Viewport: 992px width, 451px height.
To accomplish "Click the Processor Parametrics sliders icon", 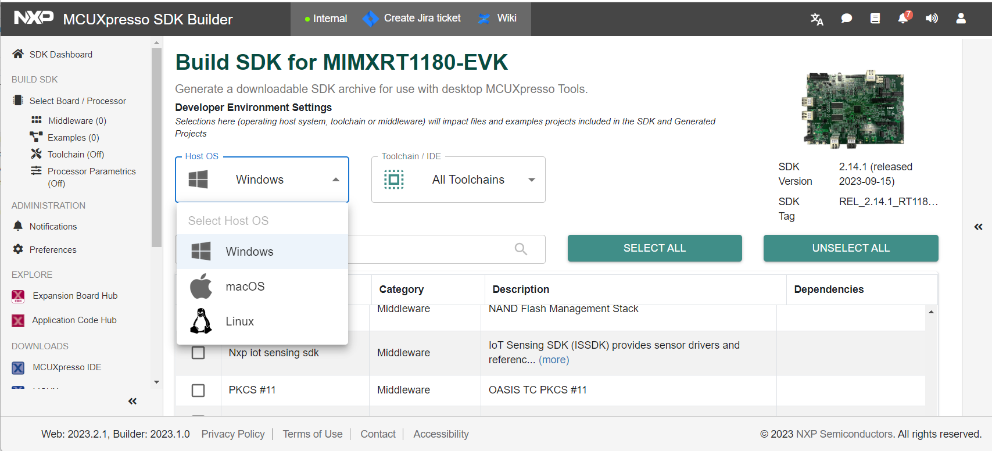I will 36,171.
